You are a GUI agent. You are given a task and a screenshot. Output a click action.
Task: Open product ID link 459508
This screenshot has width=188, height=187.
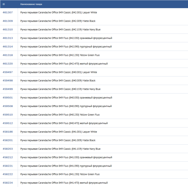click(x=8, y=106)
